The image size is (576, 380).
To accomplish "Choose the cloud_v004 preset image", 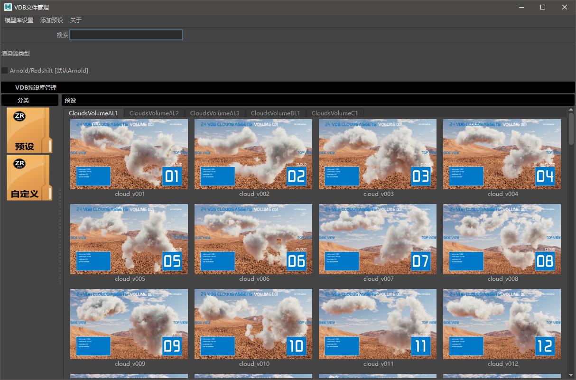I will click(502, 154).
